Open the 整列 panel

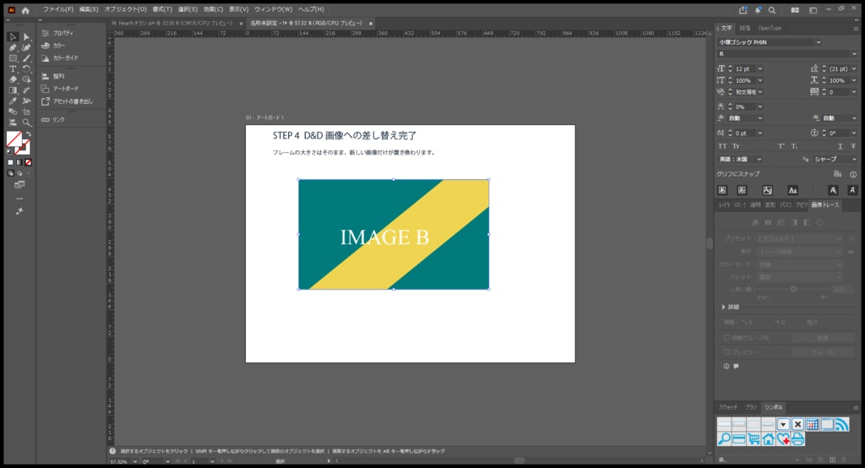(x=53, y=76)
